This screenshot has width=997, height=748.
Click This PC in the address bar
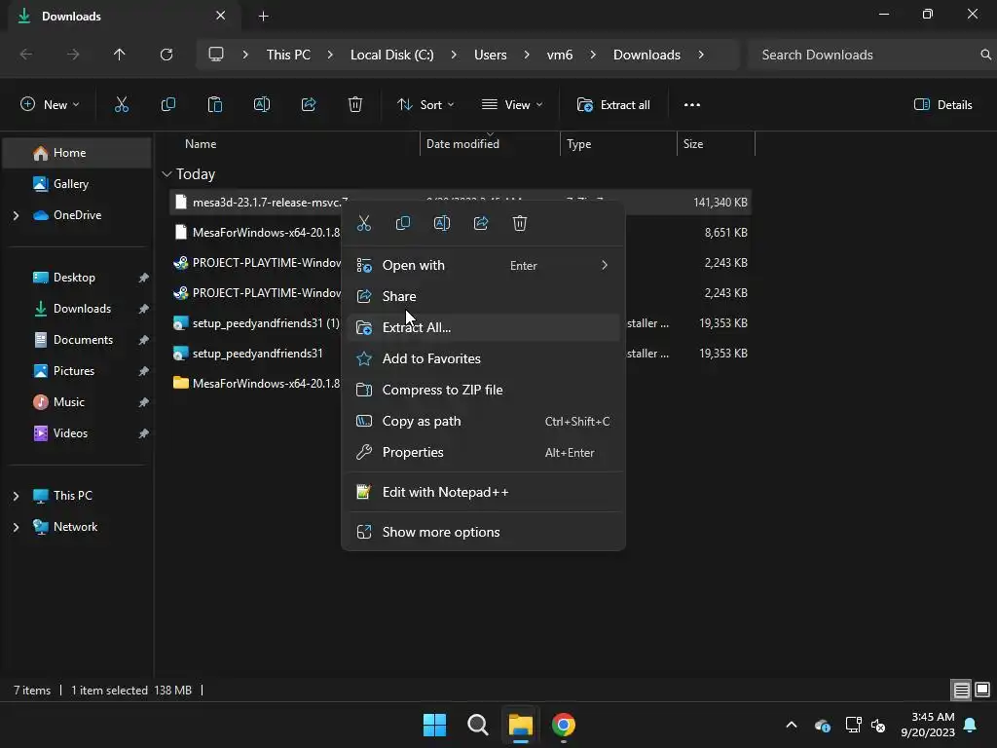tap(288, 55)
